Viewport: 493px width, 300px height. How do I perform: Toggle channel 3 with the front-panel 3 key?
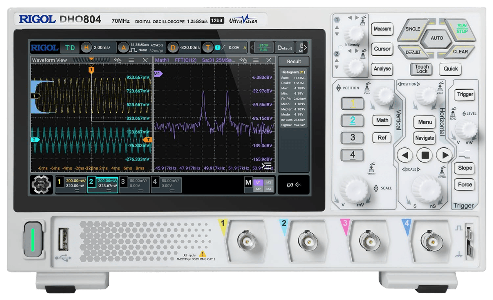[x=352, y=137]
